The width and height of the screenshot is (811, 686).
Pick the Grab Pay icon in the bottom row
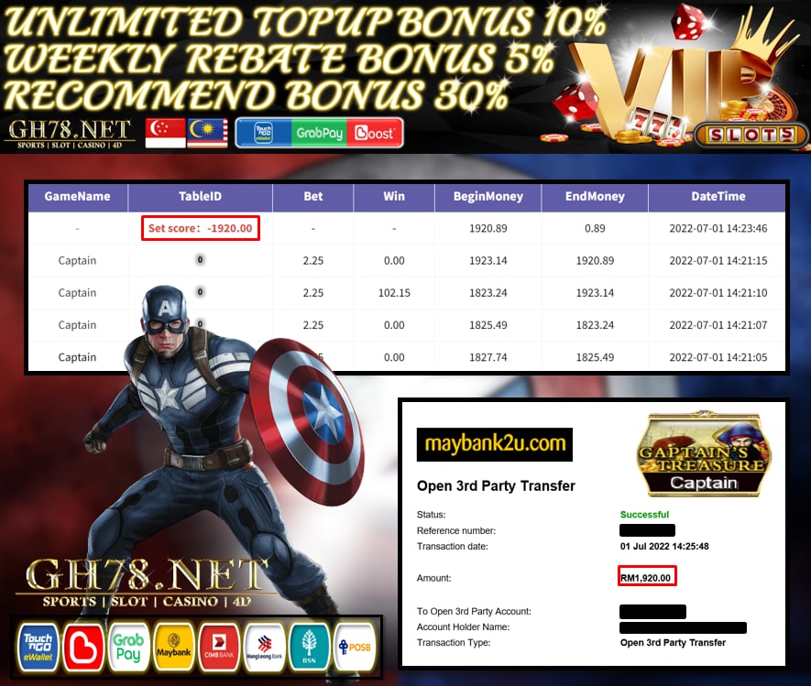129,647
